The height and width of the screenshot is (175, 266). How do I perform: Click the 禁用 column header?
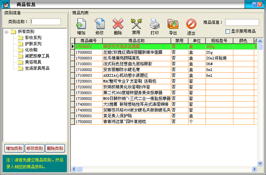point(179,41)
